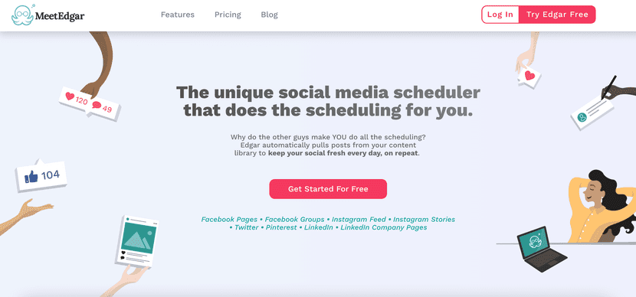Click the heart card held by hand
The width and height of the screenshot is (636, 297).
pos(529,77)
